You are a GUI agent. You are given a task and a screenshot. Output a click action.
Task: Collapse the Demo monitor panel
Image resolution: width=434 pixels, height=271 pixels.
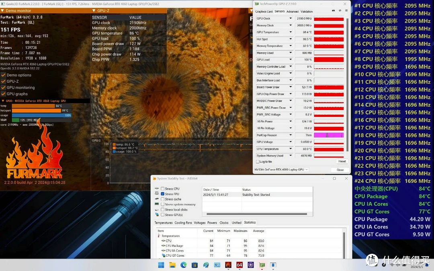click(x=3, y=11)
